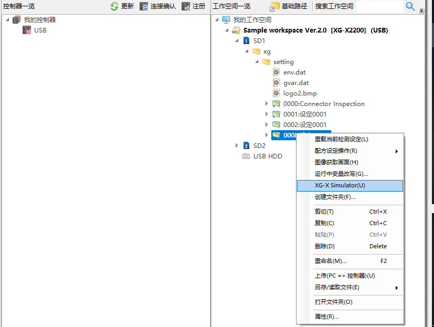Choose 重载当前检测设定(L) from context menu

click(x=350, y=139)
